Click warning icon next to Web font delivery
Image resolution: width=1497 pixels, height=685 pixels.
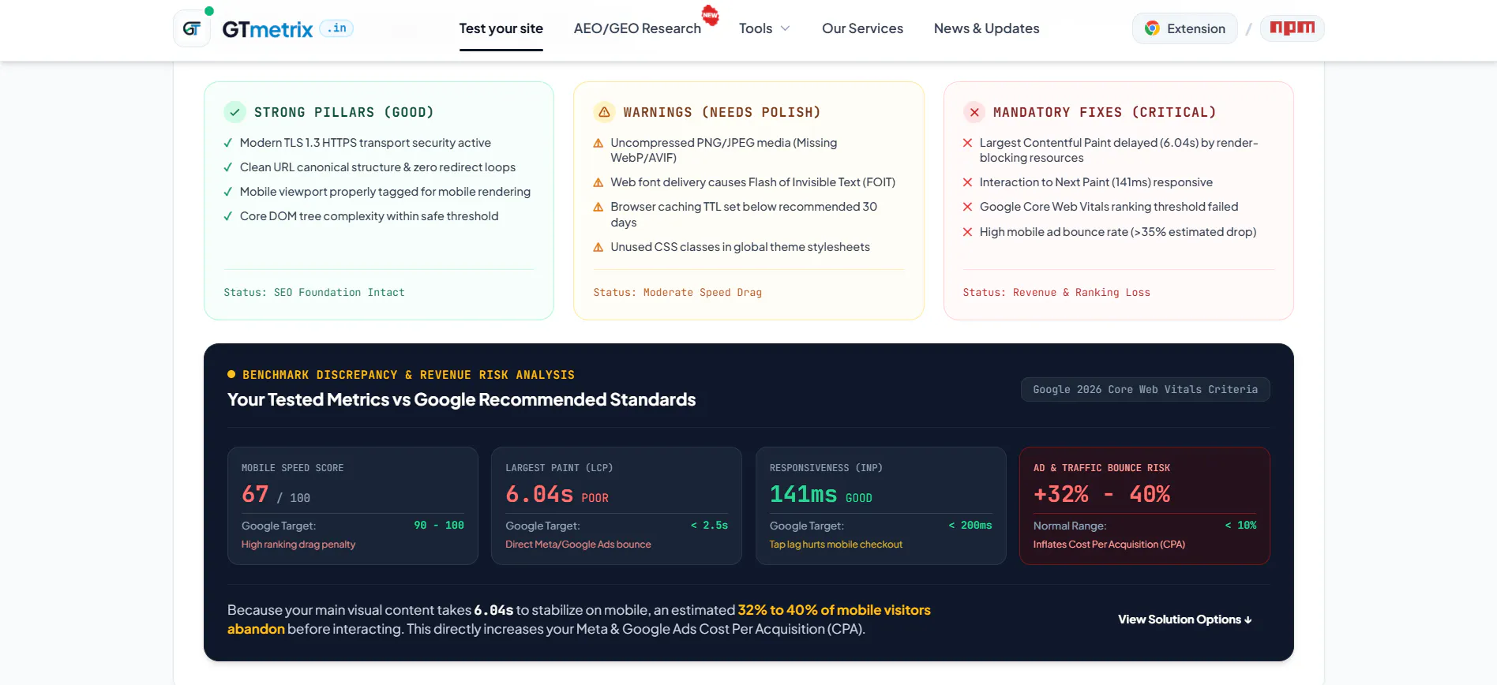pos(598,182)
